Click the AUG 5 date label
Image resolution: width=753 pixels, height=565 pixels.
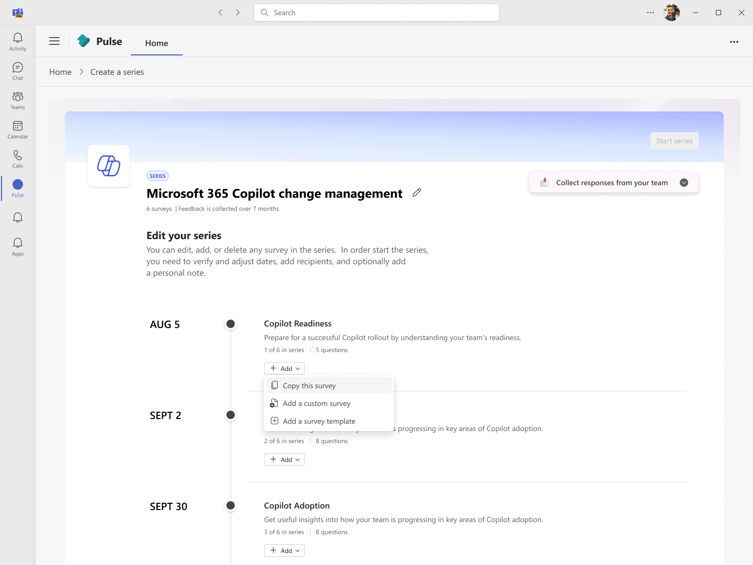165,324
